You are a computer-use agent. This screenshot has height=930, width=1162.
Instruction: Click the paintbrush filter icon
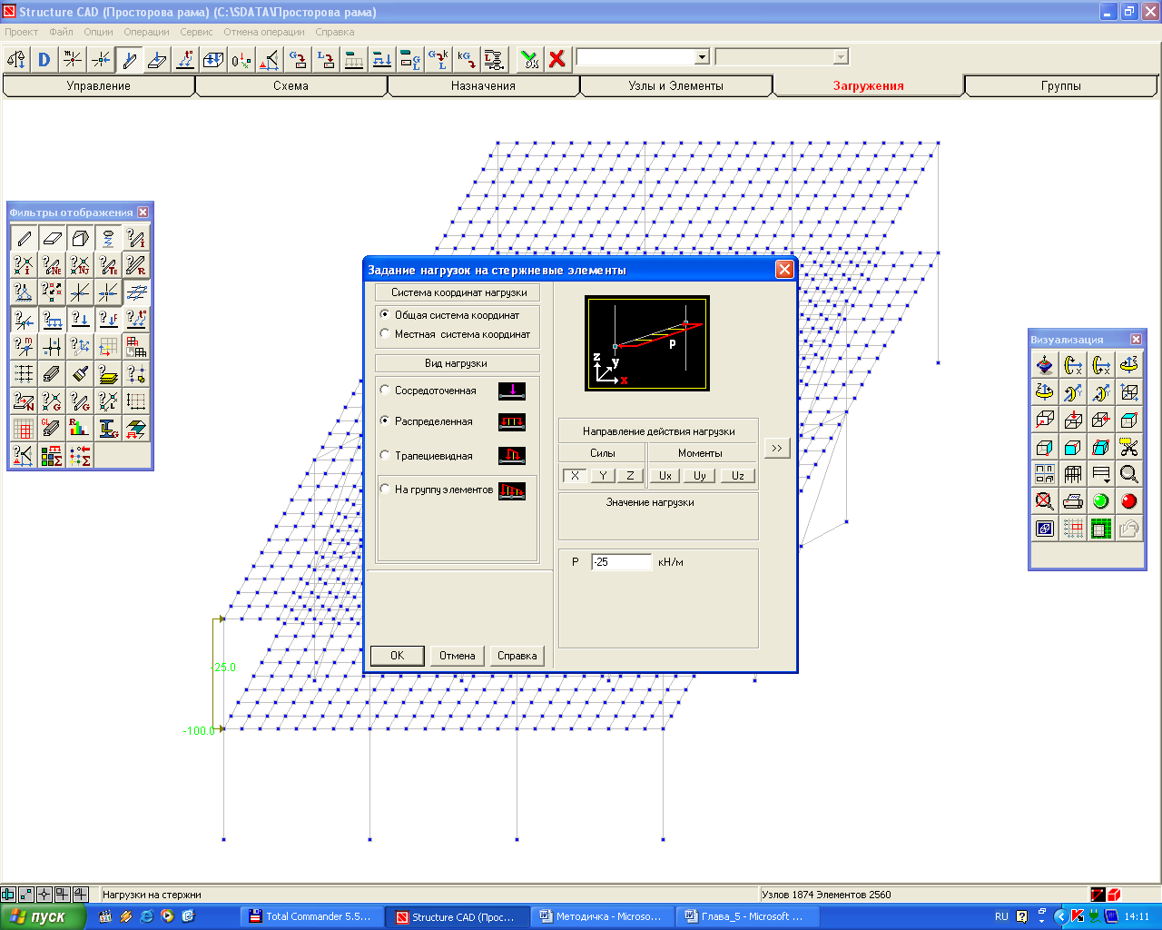pos(80,374)
